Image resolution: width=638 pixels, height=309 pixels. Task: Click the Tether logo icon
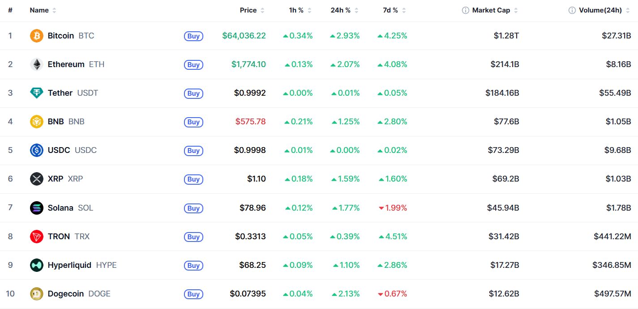(37, 93)
